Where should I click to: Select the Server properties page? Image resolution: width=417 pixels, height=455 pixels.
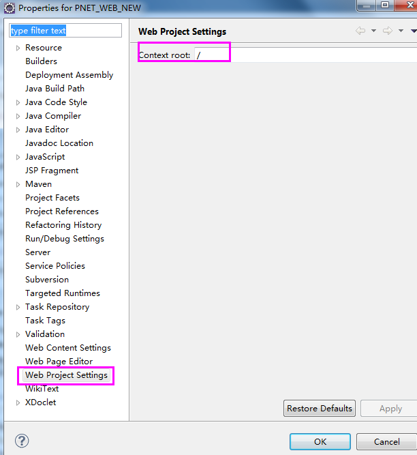pyautogui.click(x=38, y=252)
